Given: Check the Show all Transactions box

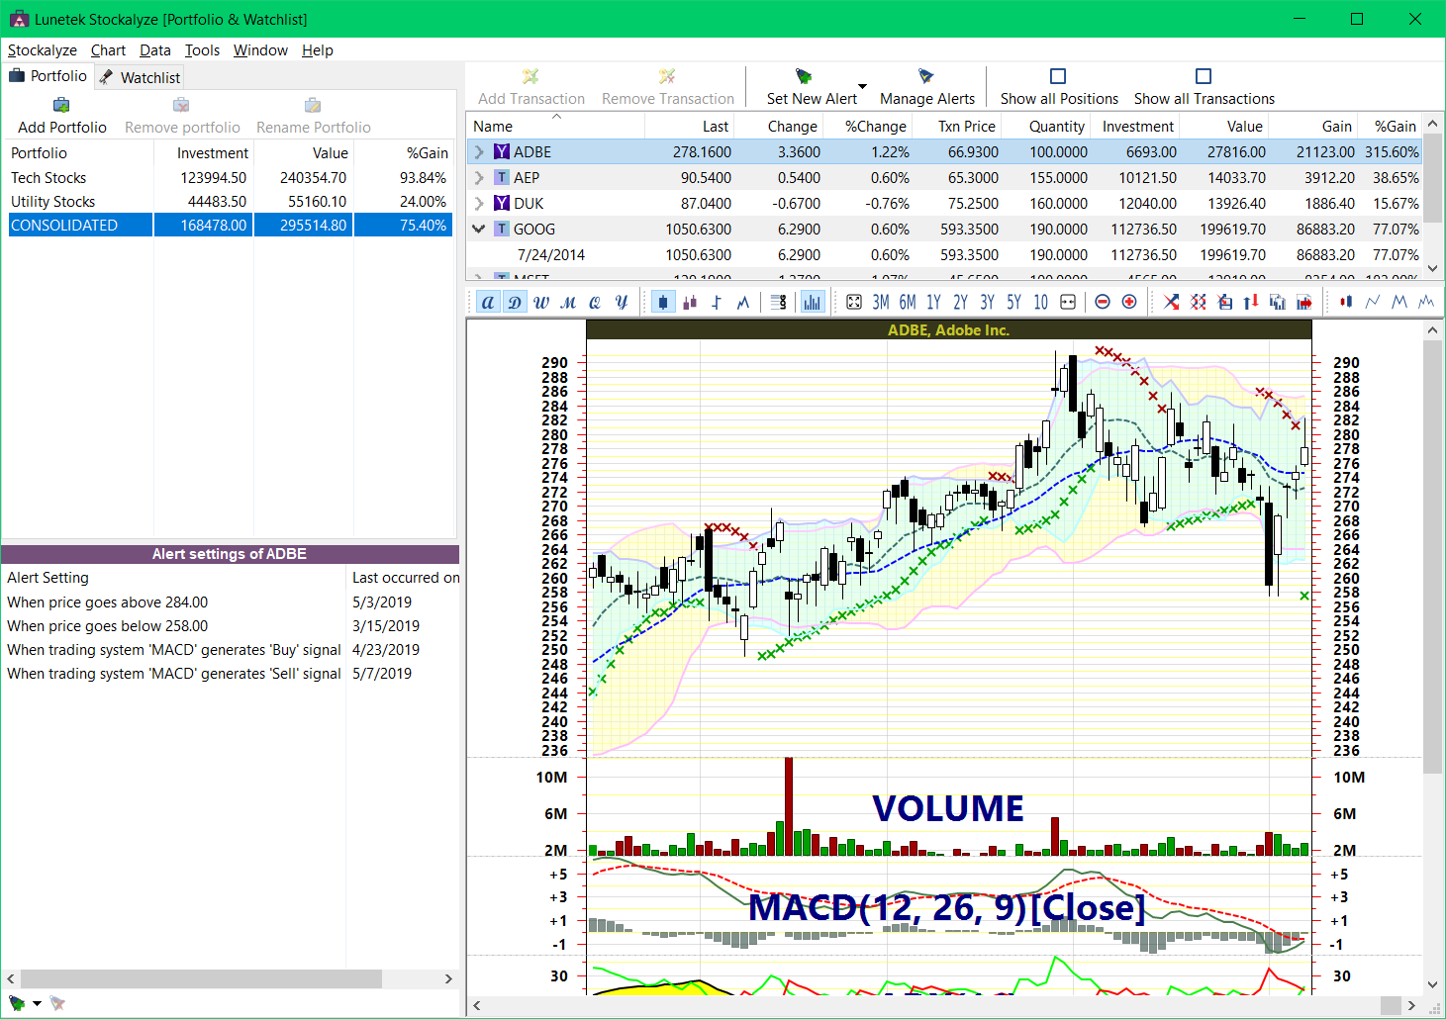Looking at the screenshot, I should point(1203,74).
